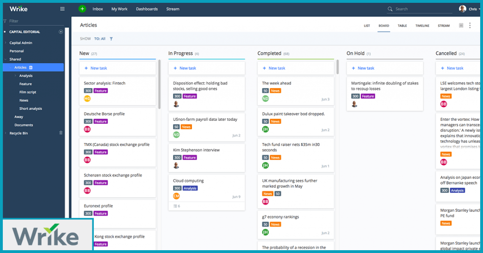Screen dimensions: 483x253
Task: Click HG avatar on Sector analysis: Fintech card
Action: pyautogui.click(x=87, y=99)
